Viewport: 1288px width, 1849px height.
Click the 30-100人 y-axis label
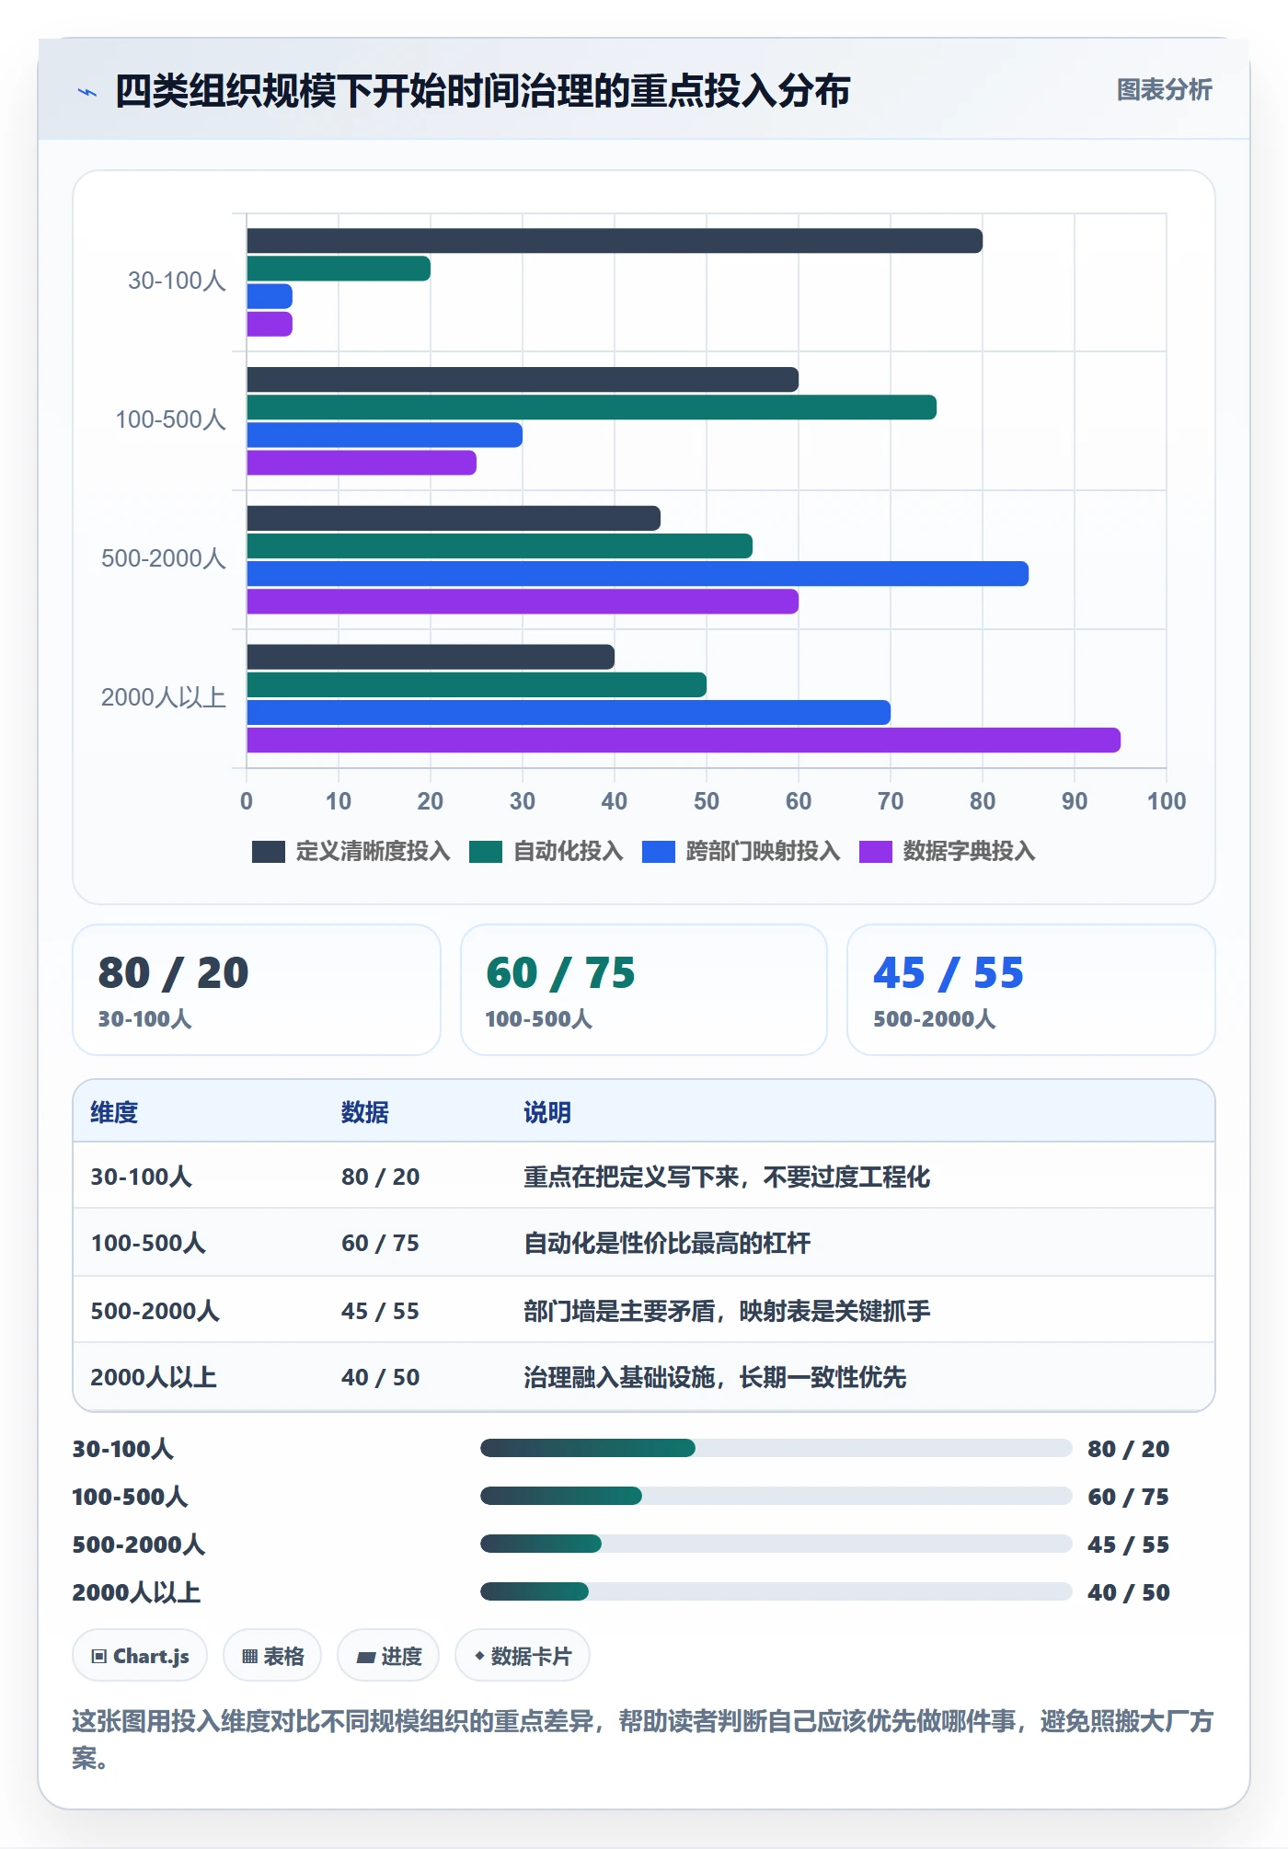(177, 281)
